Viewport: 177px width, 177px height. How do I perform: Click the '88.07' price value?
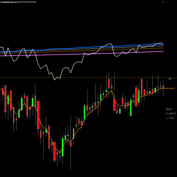point(169,109)
